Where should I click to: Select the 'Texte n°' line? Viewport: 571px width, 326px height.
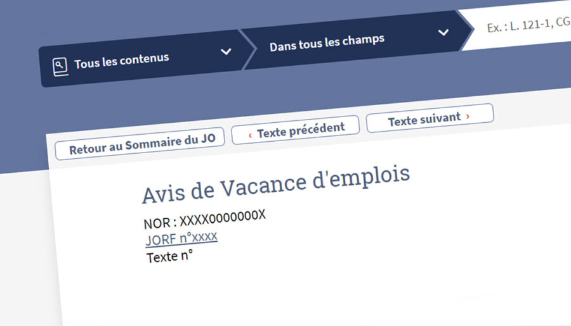pyautogui.click(x=169, y=256)
